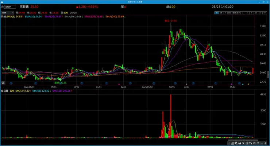Click the cyan triangle event marker on date axis
Viewport: 270px width, 146px height.
pyautogui.click(x=243, y=84)
